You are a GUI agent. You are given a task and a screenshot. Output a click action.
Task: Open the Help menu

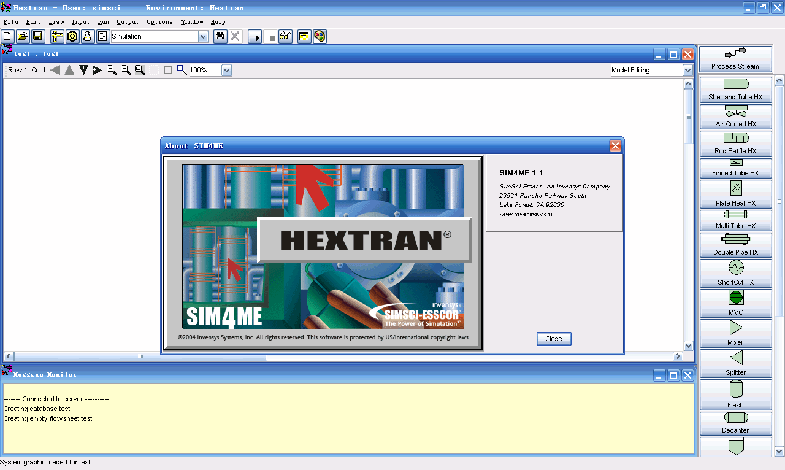click(x=218, y=22)
